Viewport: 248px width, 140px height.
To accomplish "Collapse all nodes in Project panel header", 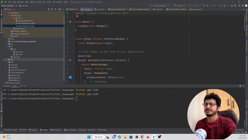I will [55, 9].
